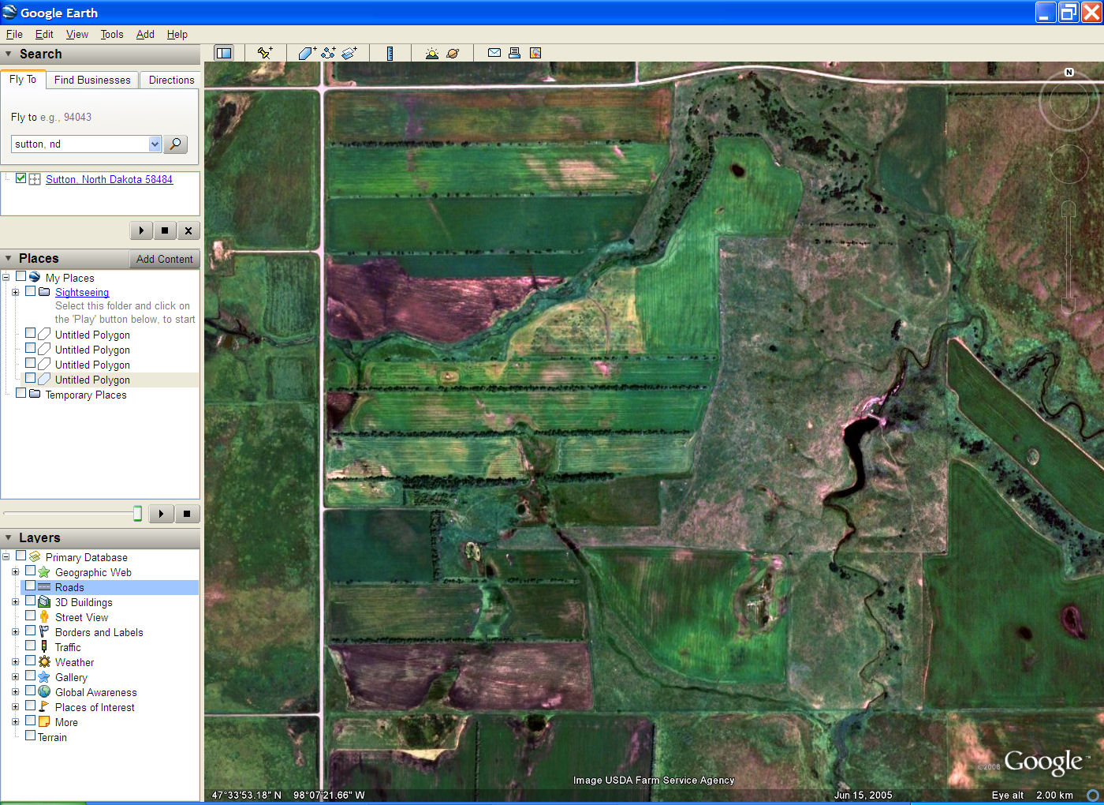Expand the Sightseeing folder tree
This screenshot has width=1104, height=805.
[x=15, y=292]
